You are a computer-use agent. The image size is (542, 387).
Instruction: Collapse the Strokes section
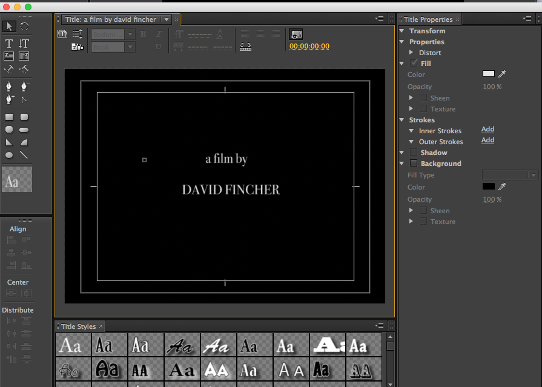[x=402, y=120]
